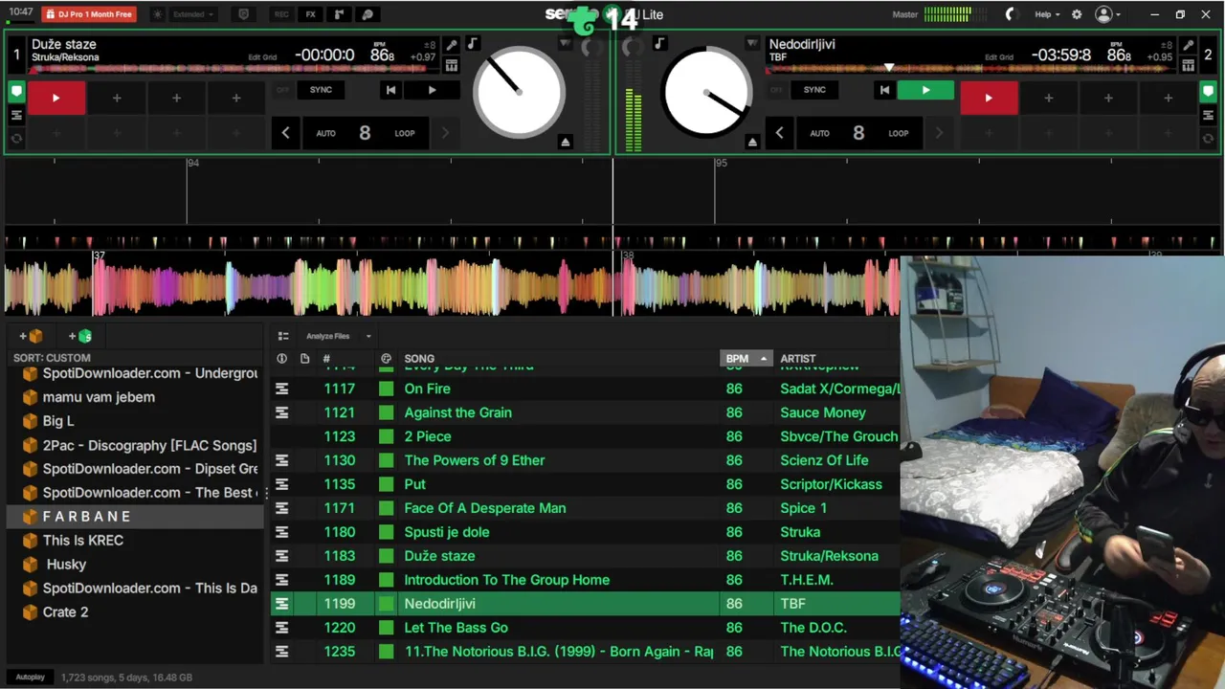Seek in deck 2 track overview waveform

click(x=971, y=69)
